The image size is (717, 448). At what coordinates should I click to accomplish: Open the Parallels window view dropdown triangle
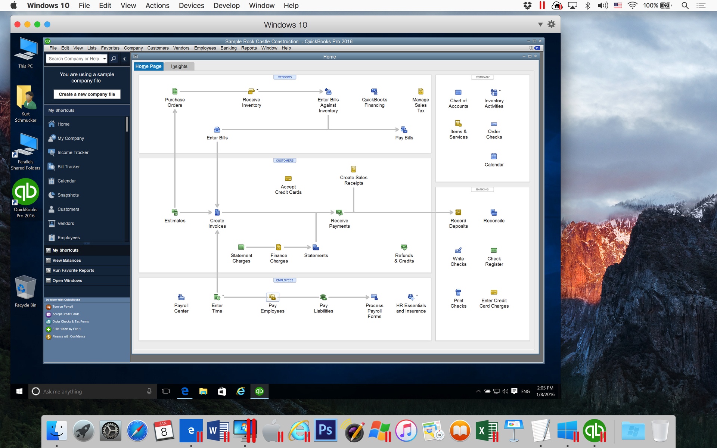[x=540, y=25]
